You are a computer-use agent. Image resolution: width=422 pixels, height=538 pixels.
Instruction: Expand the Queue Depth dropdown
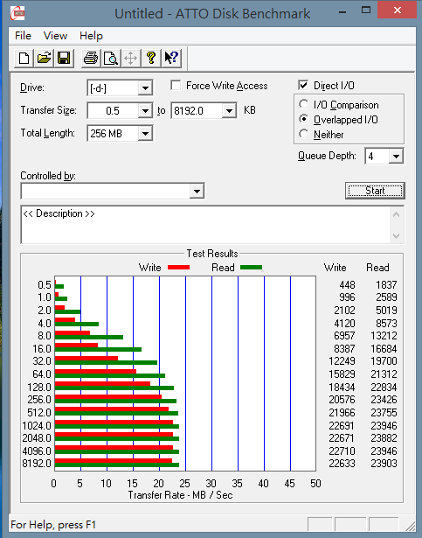(x=396, y=157)
